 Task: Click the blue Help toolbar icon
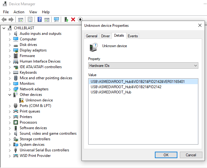(x=39, y=19)
